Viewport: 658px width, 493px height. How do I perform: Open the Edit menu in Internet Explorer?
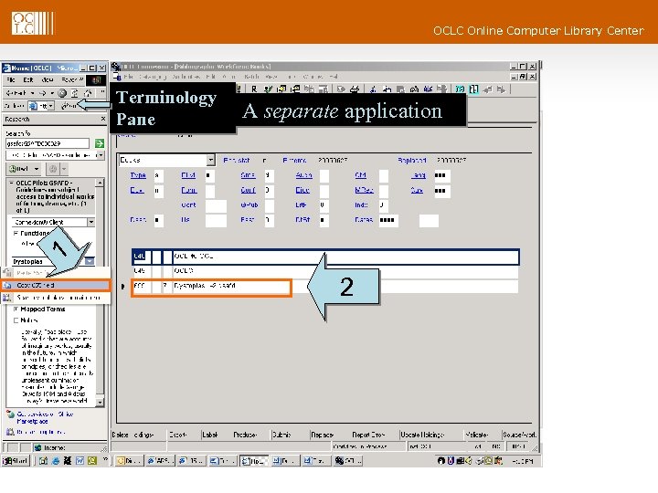[x=28, y=79]
